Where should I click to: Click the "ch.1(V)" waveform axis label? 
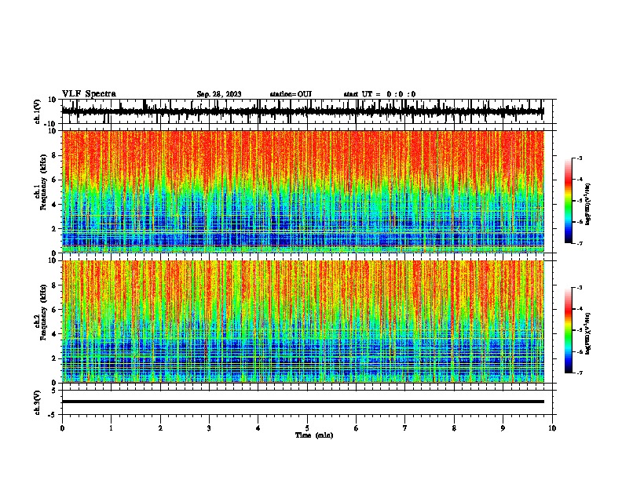(x=38, y=111)
